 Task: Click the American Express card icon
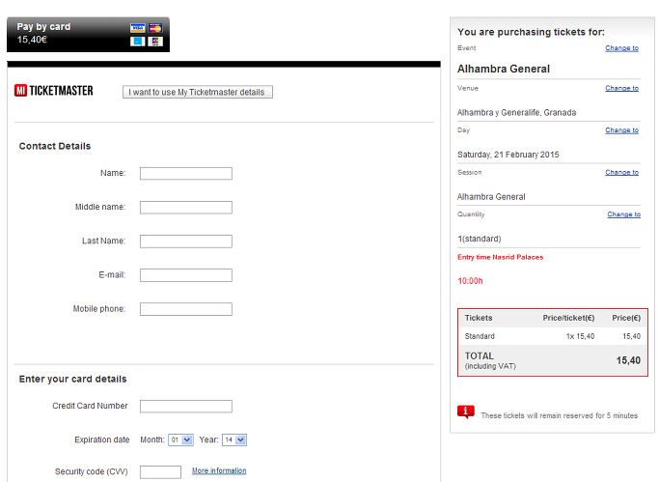click(137, 42)
